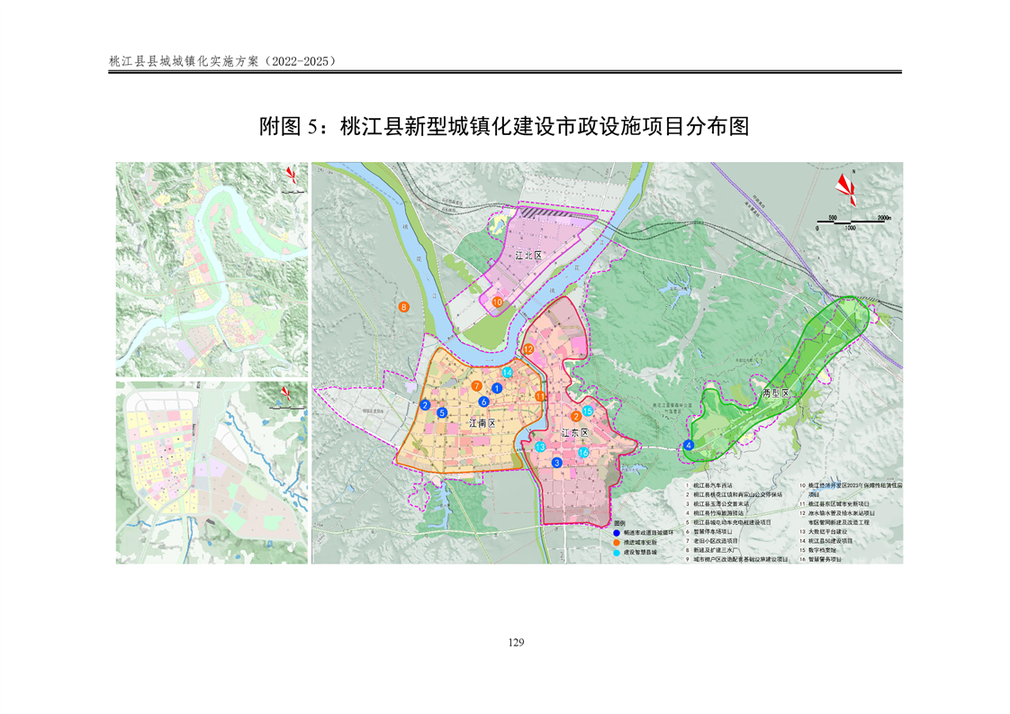Select cyan marker 14 on the map
The height and width of the screenshot is (714, 1010).
[x=508, y=372]
